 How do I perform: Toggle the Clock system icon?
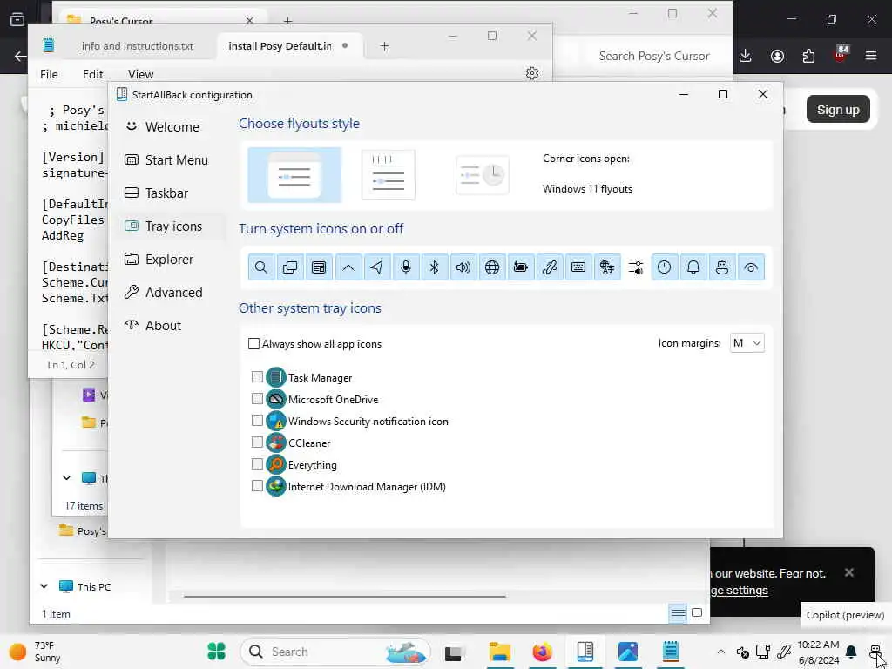[665, 267]
